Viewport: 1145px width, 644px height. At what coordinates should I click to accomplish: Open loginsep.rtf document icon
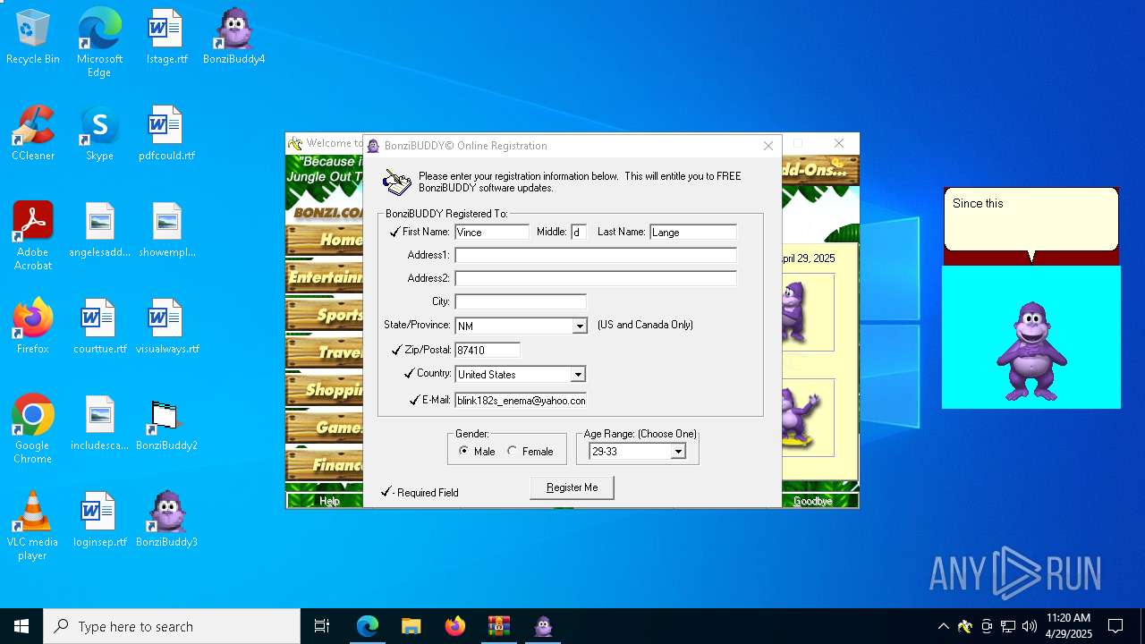coord(99,521)
